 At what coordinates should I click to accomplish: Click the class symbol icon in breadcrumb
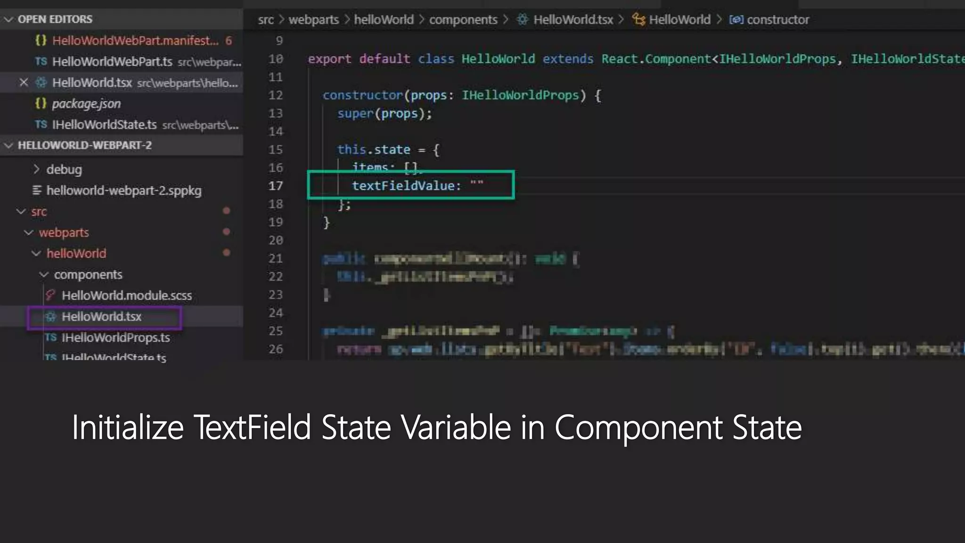[638, 19]
